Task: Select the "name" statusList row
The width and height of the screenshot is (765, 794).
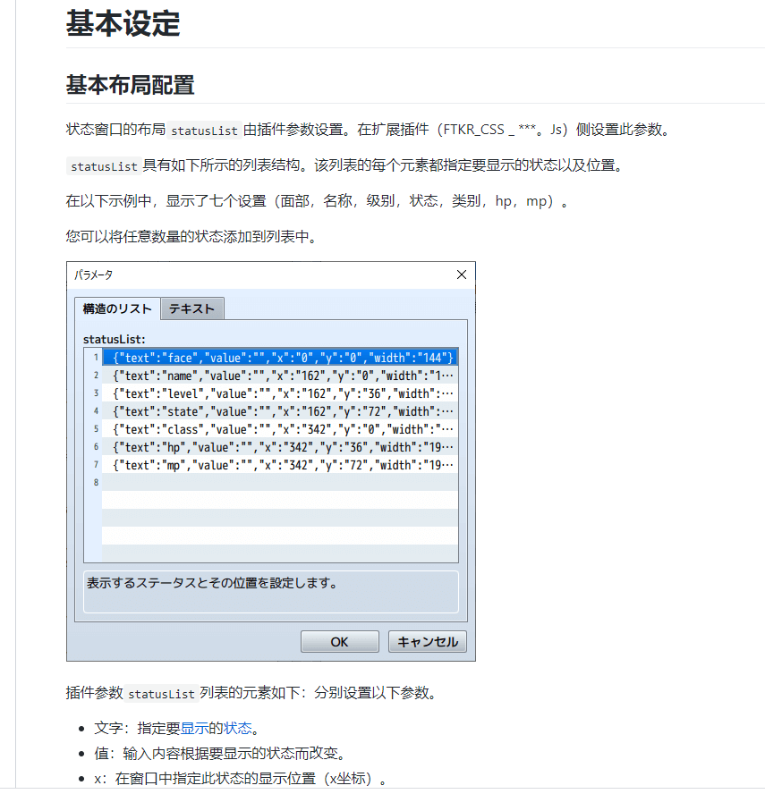Action: pos(280,376)
